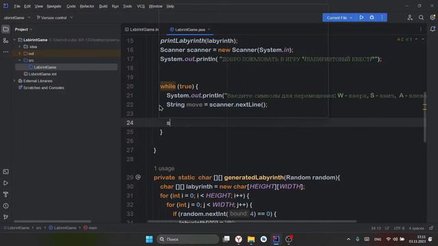Viewport: 438px width, 246px height.
Task: Click LabirintGame breadcrumb in navigation bar
Action: pyautogui.click(x=62, y=228)
